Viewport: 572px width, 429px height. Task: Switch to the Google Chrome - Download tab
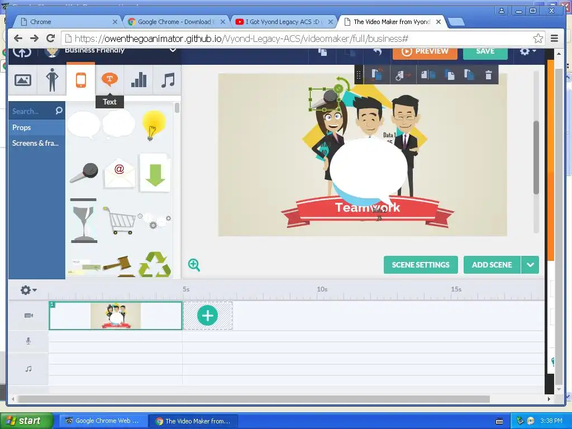pyautogui.click(x=176, y=22)
